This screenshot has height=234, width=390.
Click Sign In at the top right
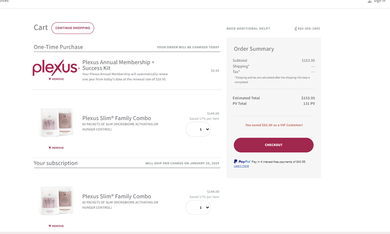[x=378, y=2]
